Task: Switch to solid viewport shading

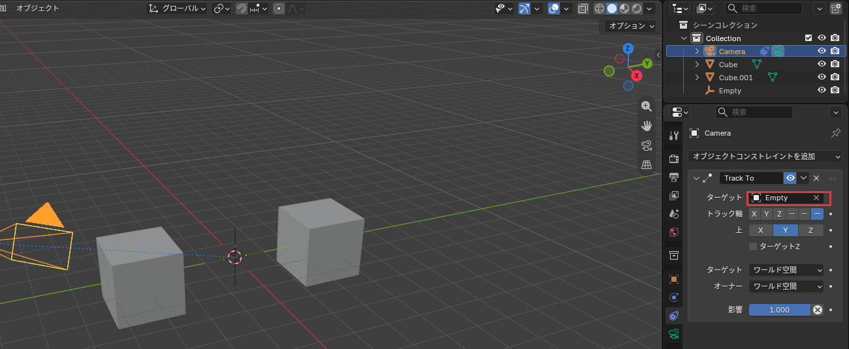Action: point(612,8)
